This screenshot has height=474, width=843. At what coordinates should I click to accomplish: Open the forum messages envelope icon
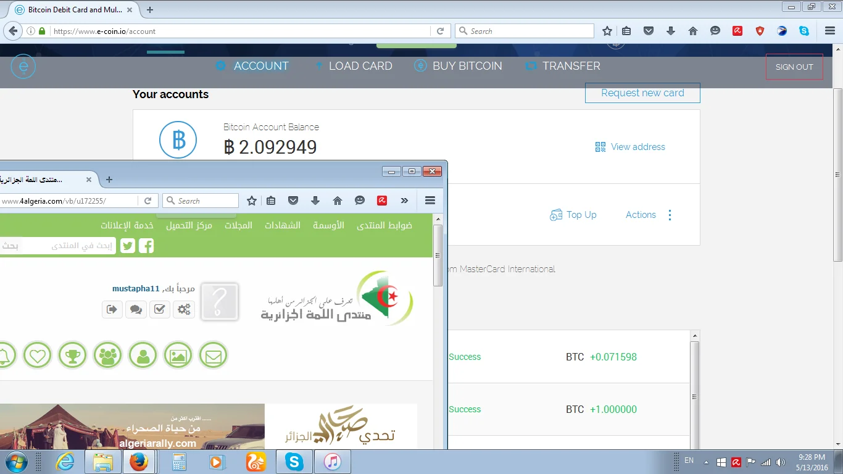click(213, 355)
